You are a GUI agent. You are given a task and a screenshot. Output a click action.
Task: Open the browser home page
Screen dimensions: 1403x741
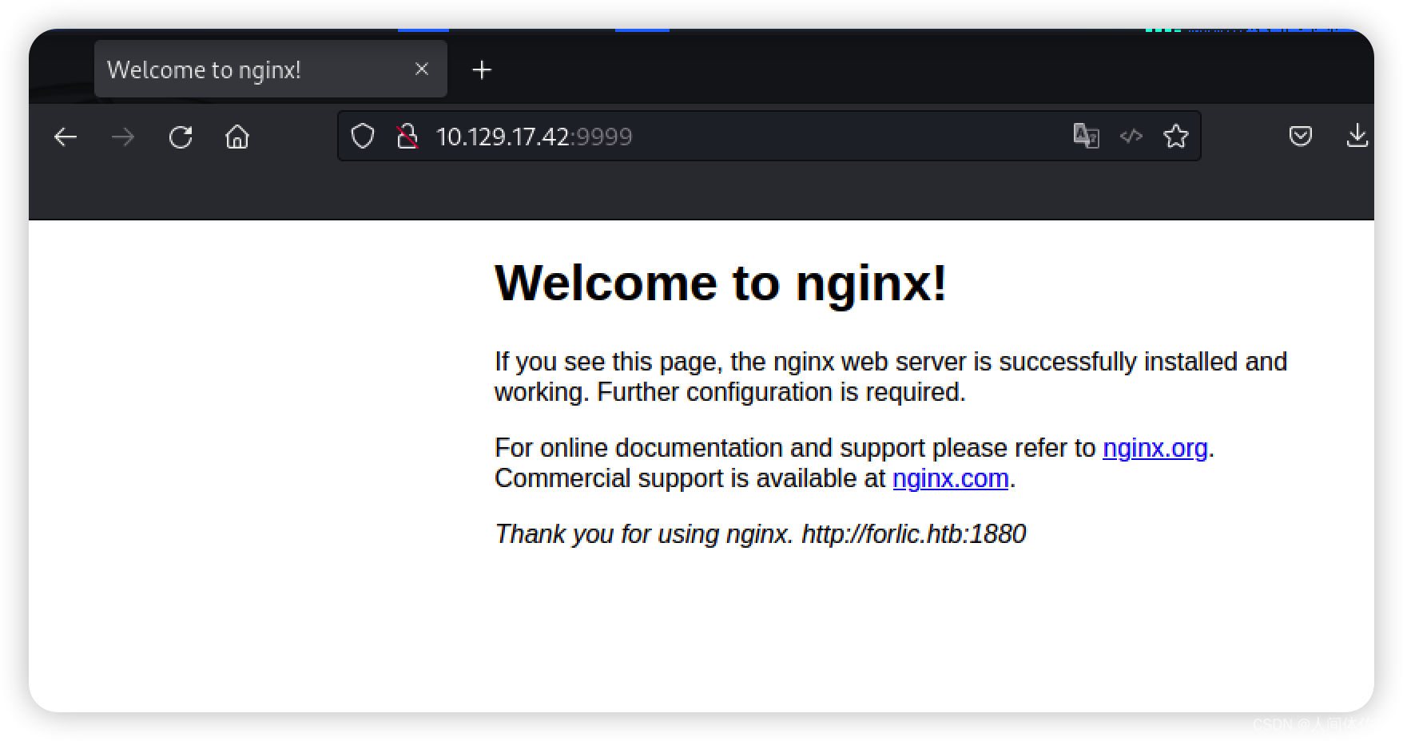coord(237,137)
